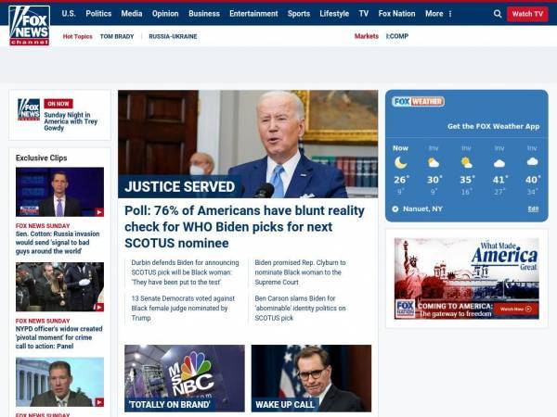Image resolution: width=557 pixels, height=417 pixels.
Task: Open the Capitol interview video thumbnail
Action: (59, 382)
